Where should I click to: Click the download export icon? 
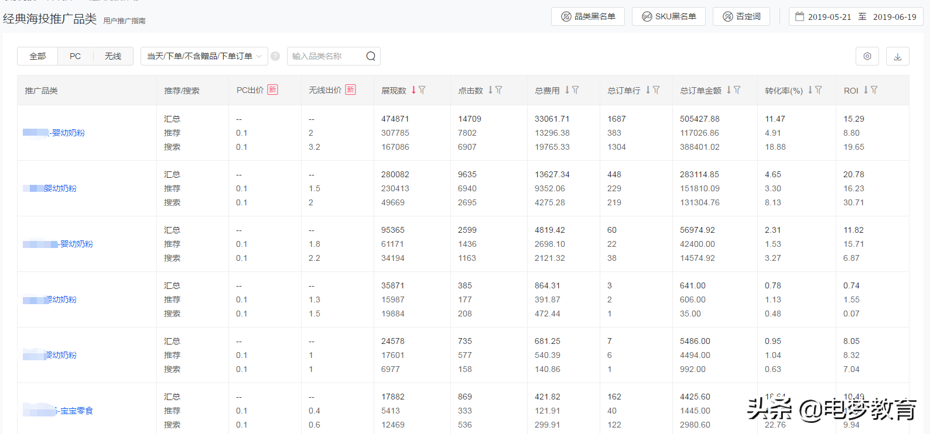point(897,56)
